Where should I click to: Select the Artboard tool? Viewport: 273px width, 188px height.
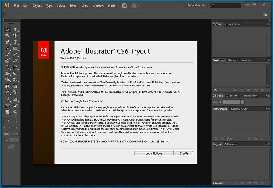point(7,105)
